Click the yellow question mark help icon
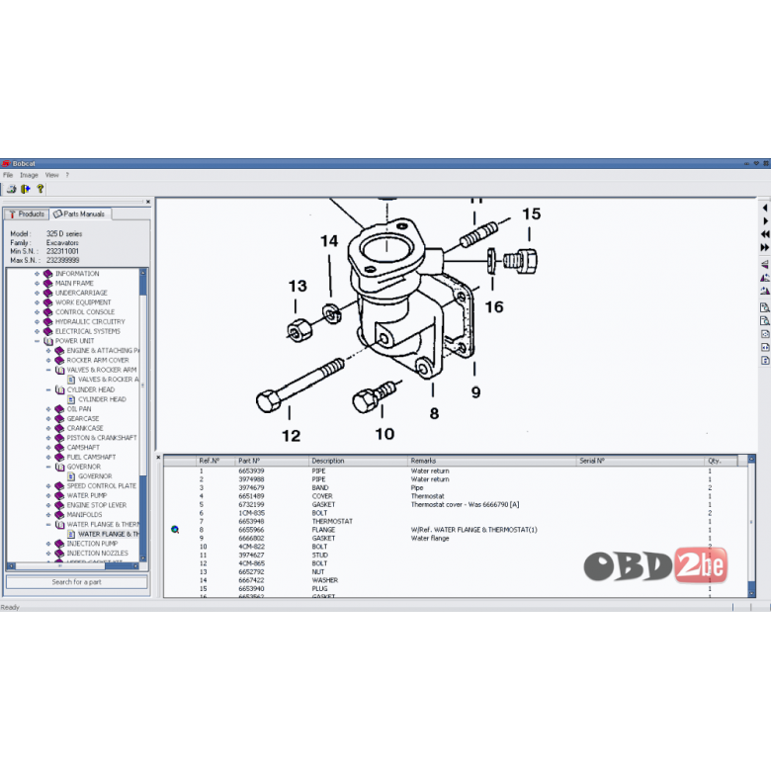The height and width of the screenshot is (771, 771). (41, 189)
